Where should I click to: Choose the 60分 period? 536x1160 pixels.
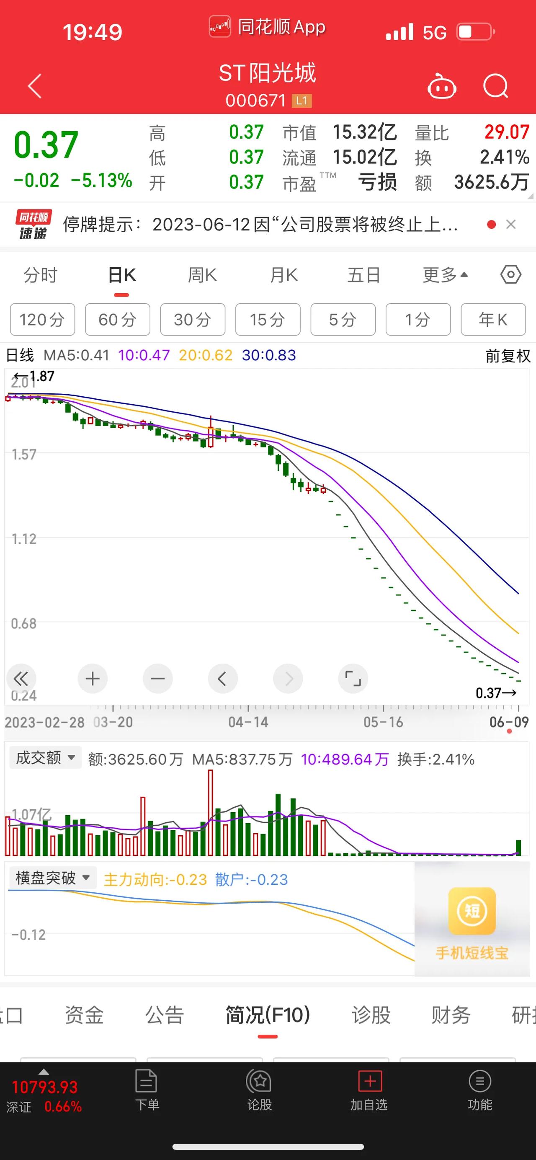coord(118,320)
